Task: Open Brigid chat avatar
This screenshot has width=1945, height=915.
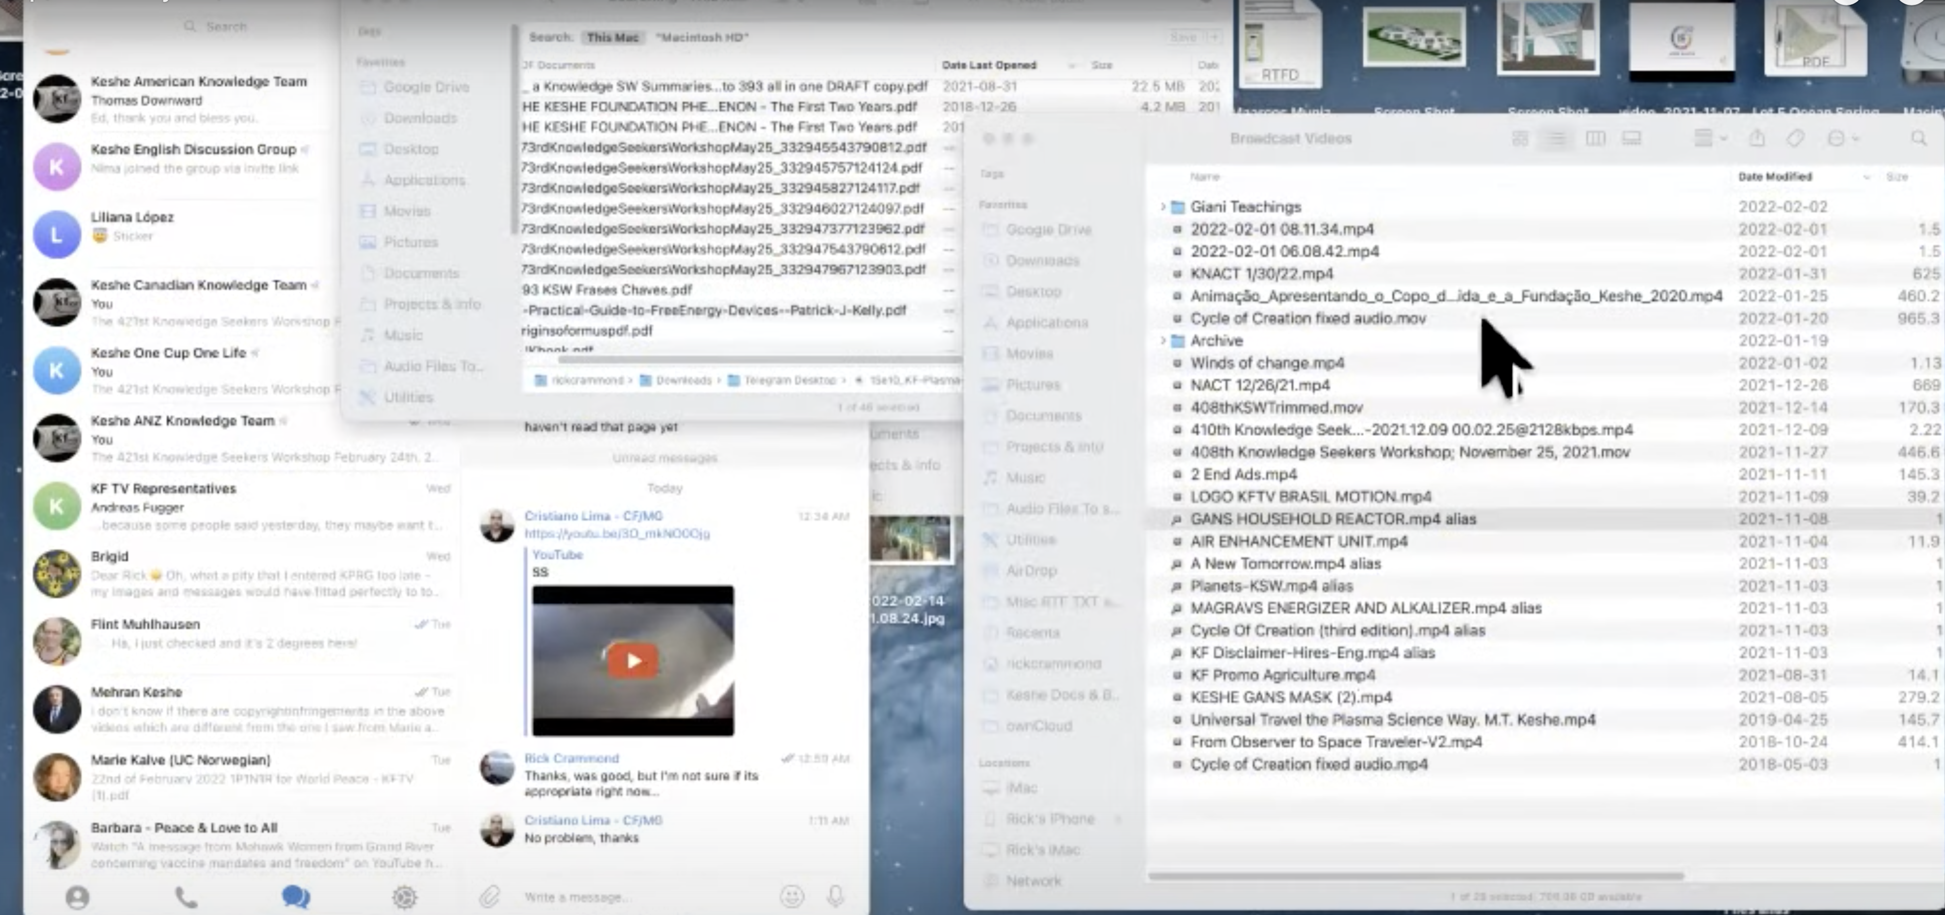Action: pos(57,574)
